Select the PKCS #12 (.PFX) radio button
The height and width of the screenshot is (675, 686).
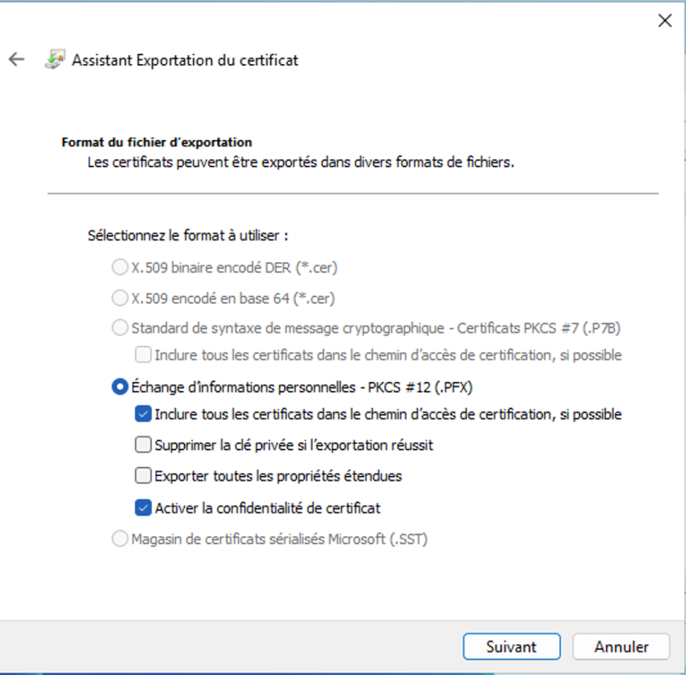click(120, 387)
